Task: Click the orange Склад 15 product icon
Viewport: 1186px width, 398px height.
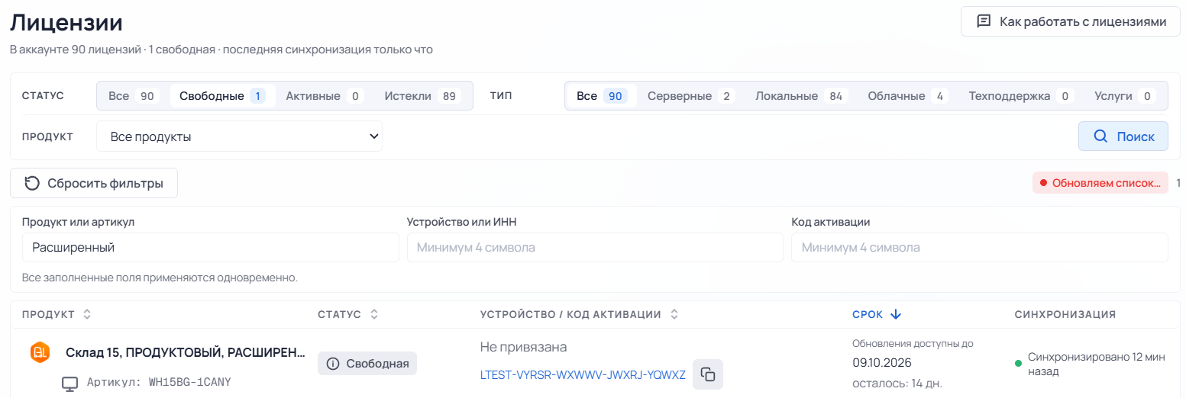Action: coord(40,352)
